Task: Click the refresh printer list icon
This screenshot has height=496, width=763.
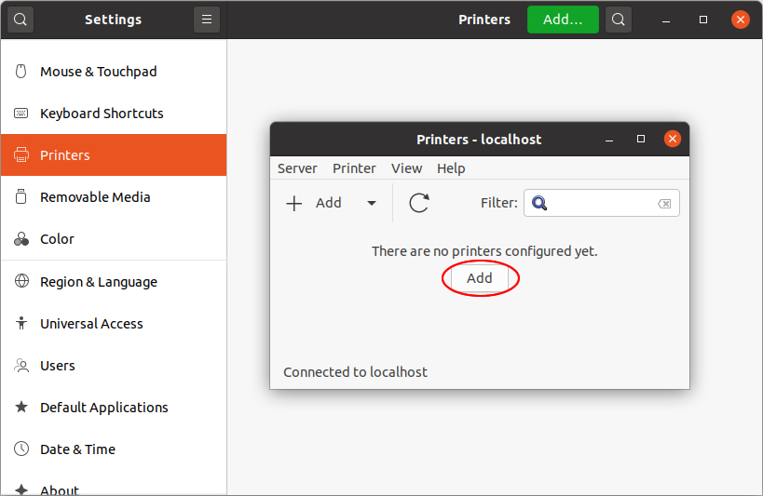Action: coord(419,203)
